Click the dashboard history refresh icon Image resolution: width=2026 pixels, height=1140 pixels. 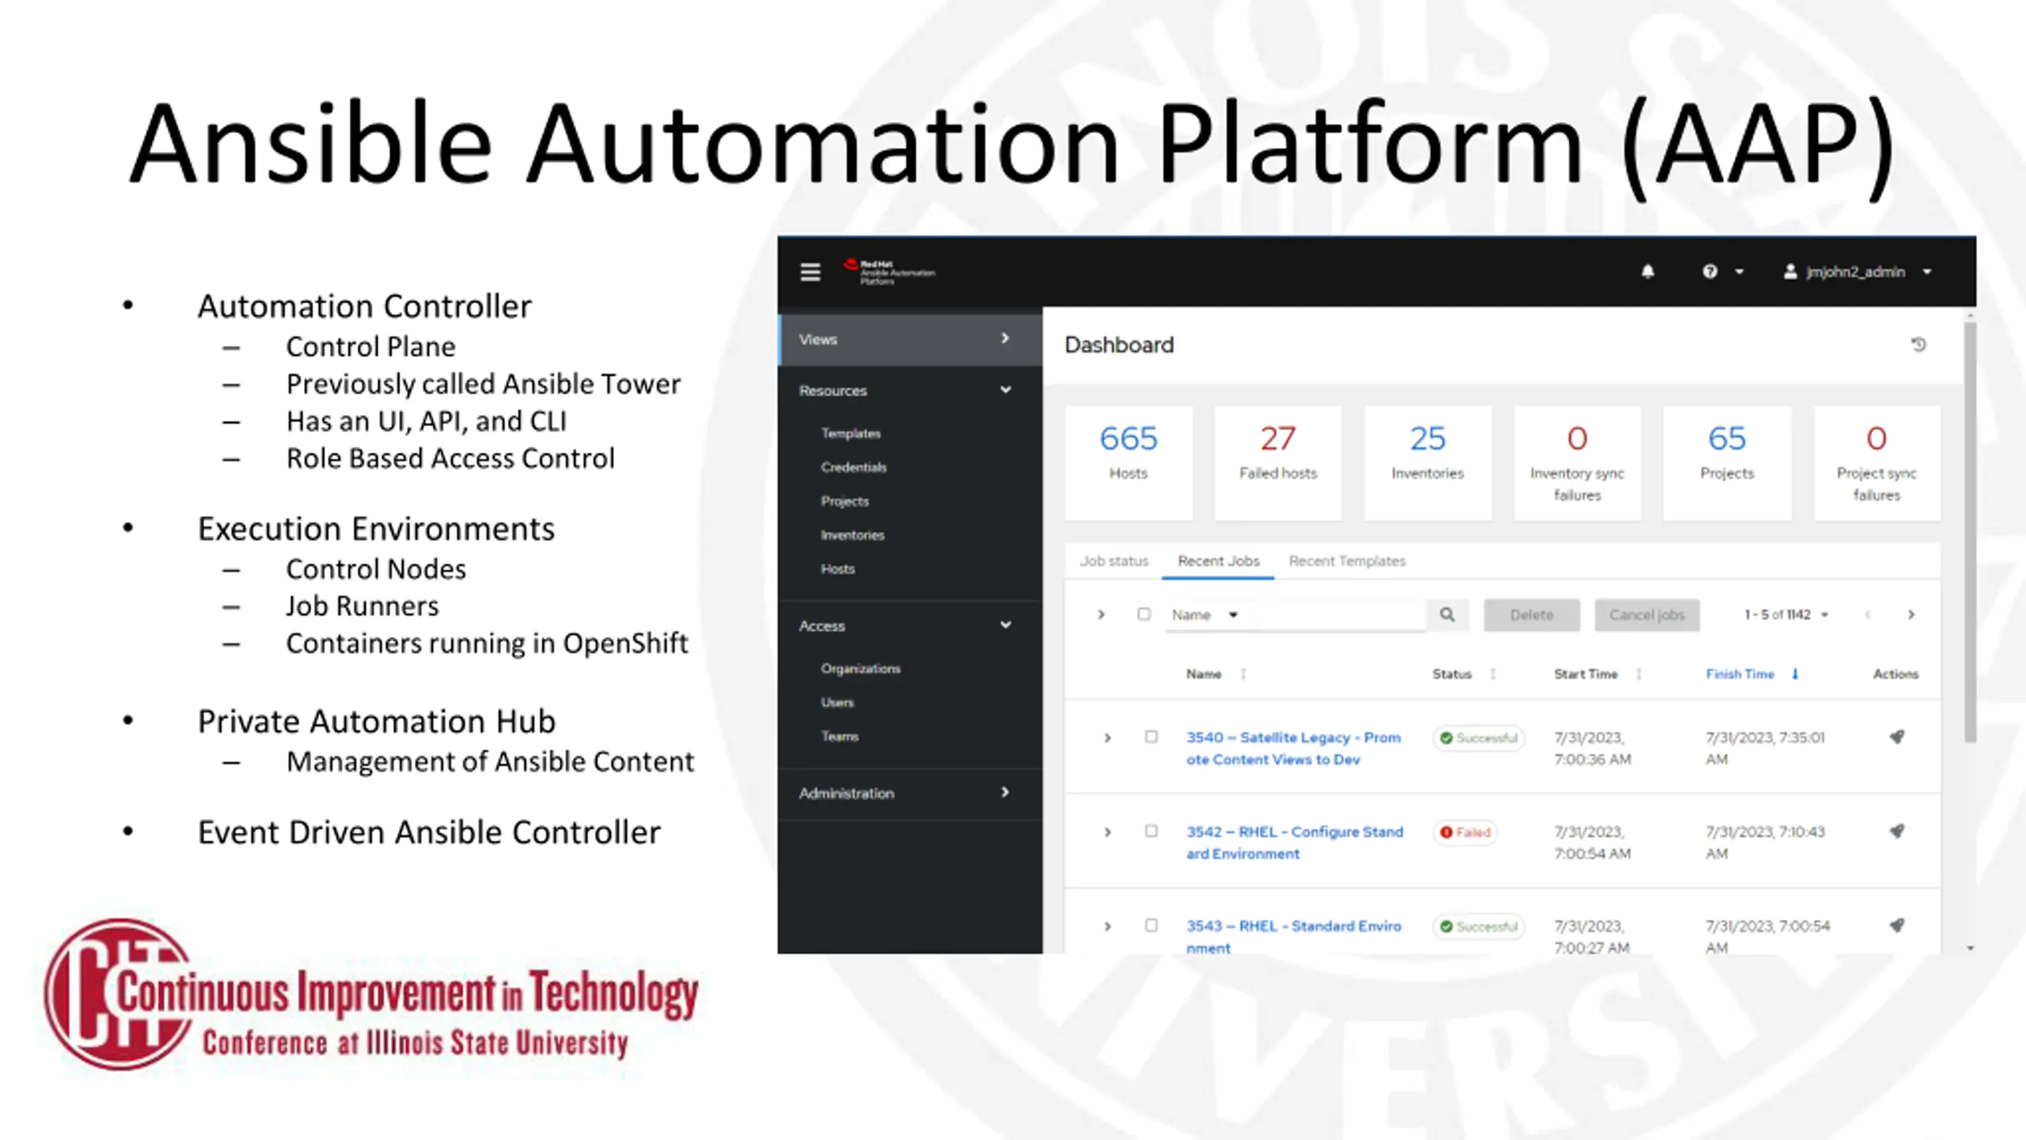[1918, 344]
